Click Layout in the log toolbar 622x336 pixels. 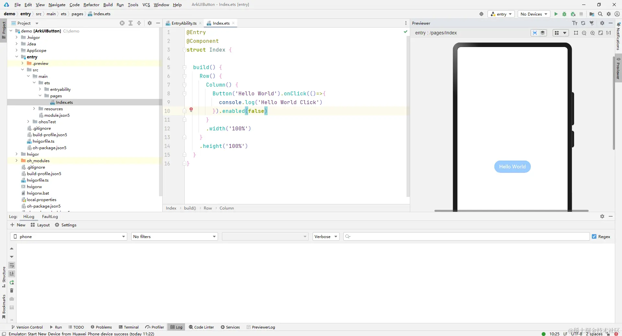pyautogui.click(x=40, y=225)
